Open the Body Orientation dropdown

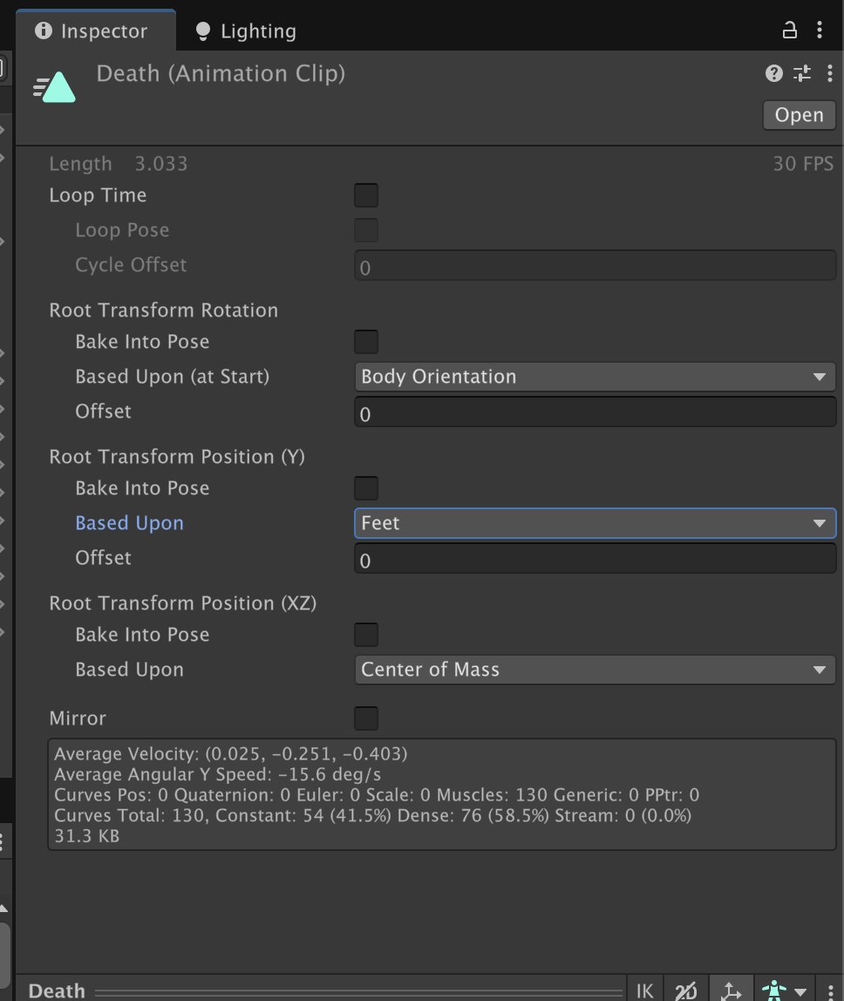tap(595, 377)
